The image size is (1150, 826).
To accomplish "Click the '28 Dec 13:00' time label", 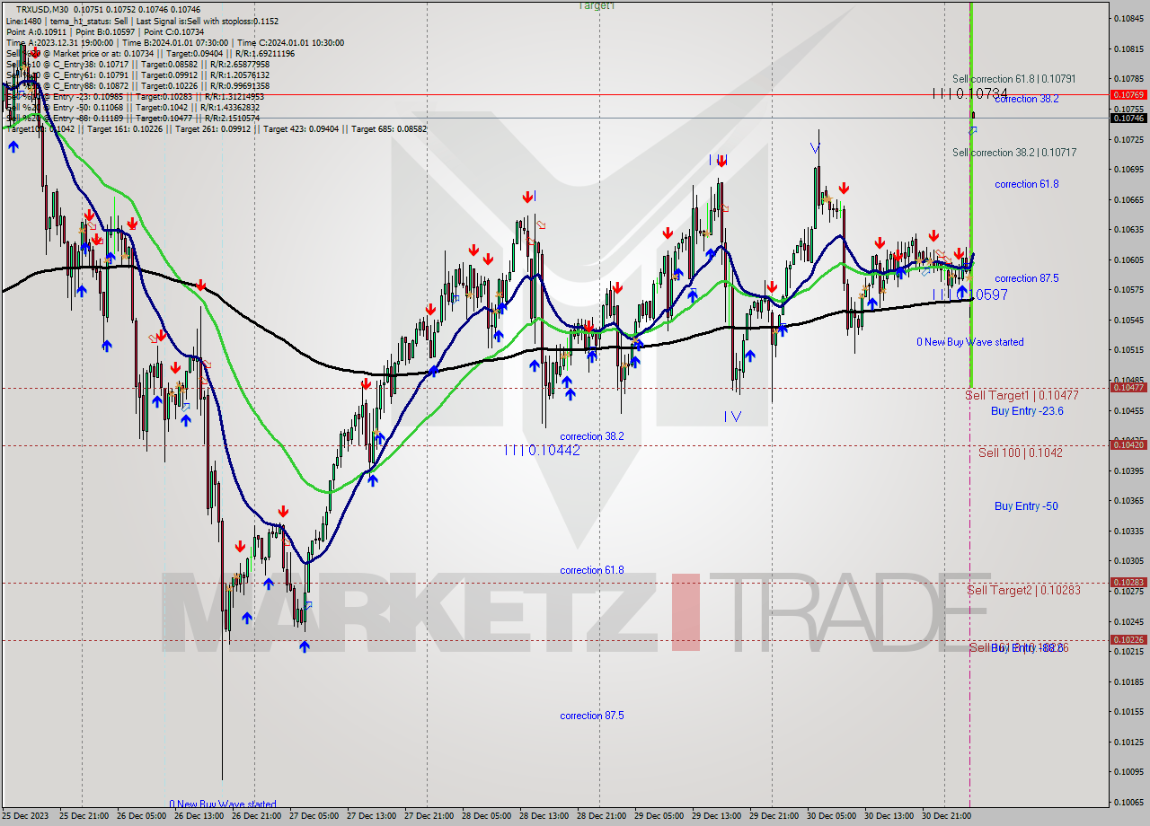I will 544,816.
